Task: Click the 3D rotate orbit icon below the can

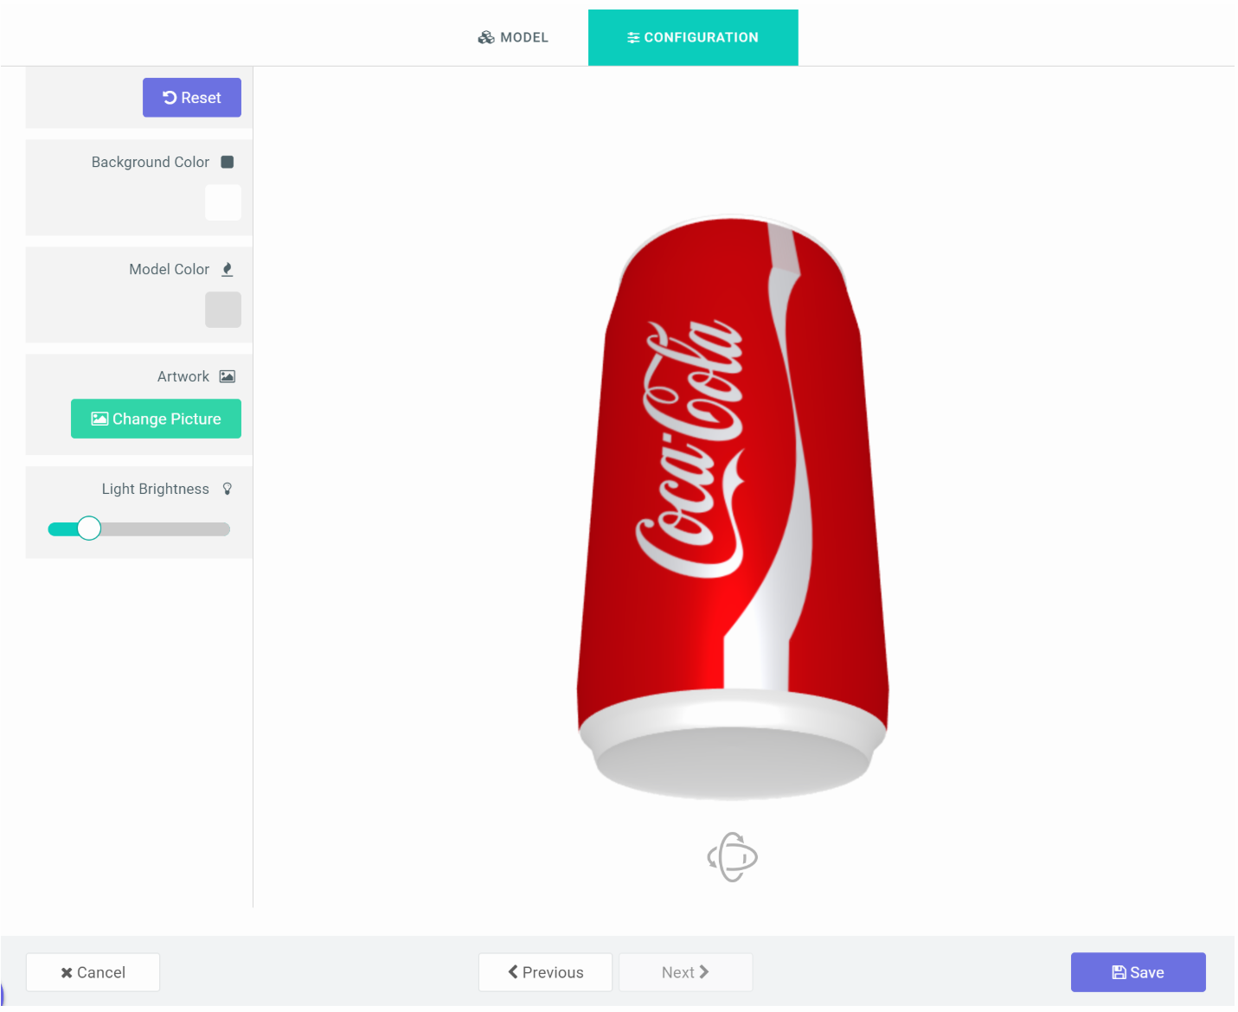Action: point(732,857)
